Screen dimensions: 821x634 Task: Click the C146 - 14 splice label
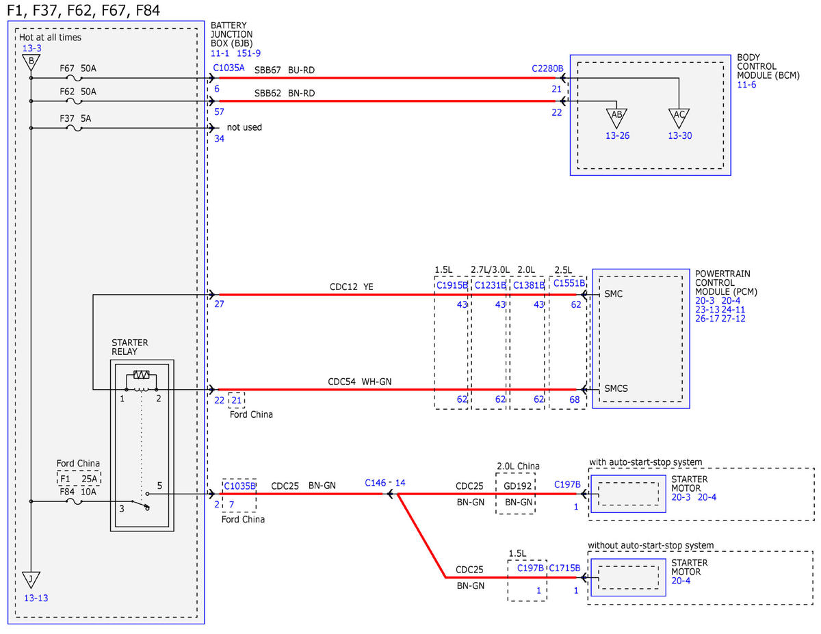385,483
